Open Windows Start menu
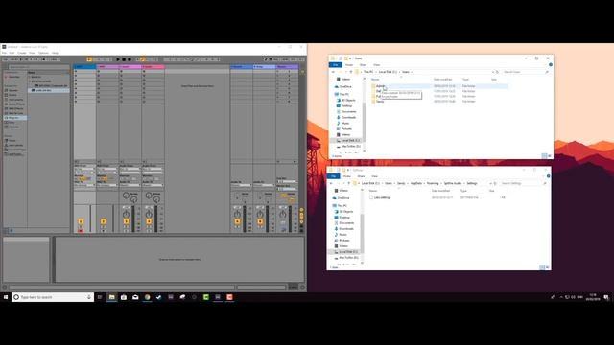This screenshot has width=614, height=345. [6, 297]
